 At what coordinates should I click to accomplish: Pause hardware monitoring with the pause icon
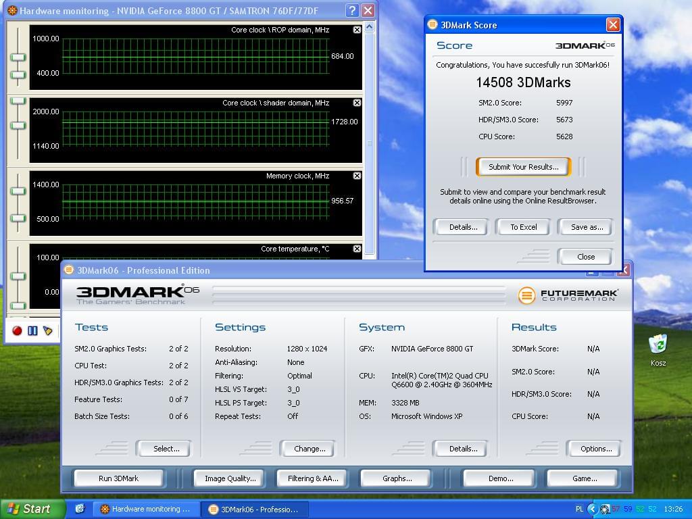point(32,330)
